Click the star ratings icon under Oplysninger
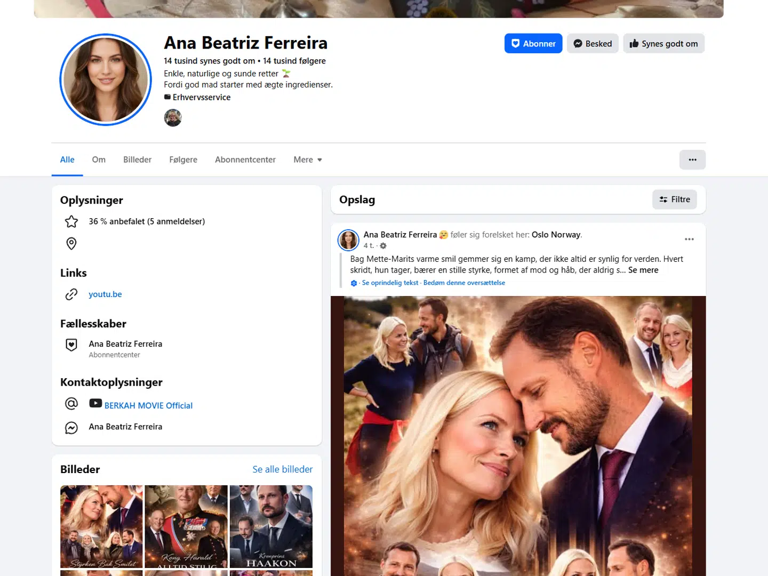The image size is (768, 576). click(71, 221)
